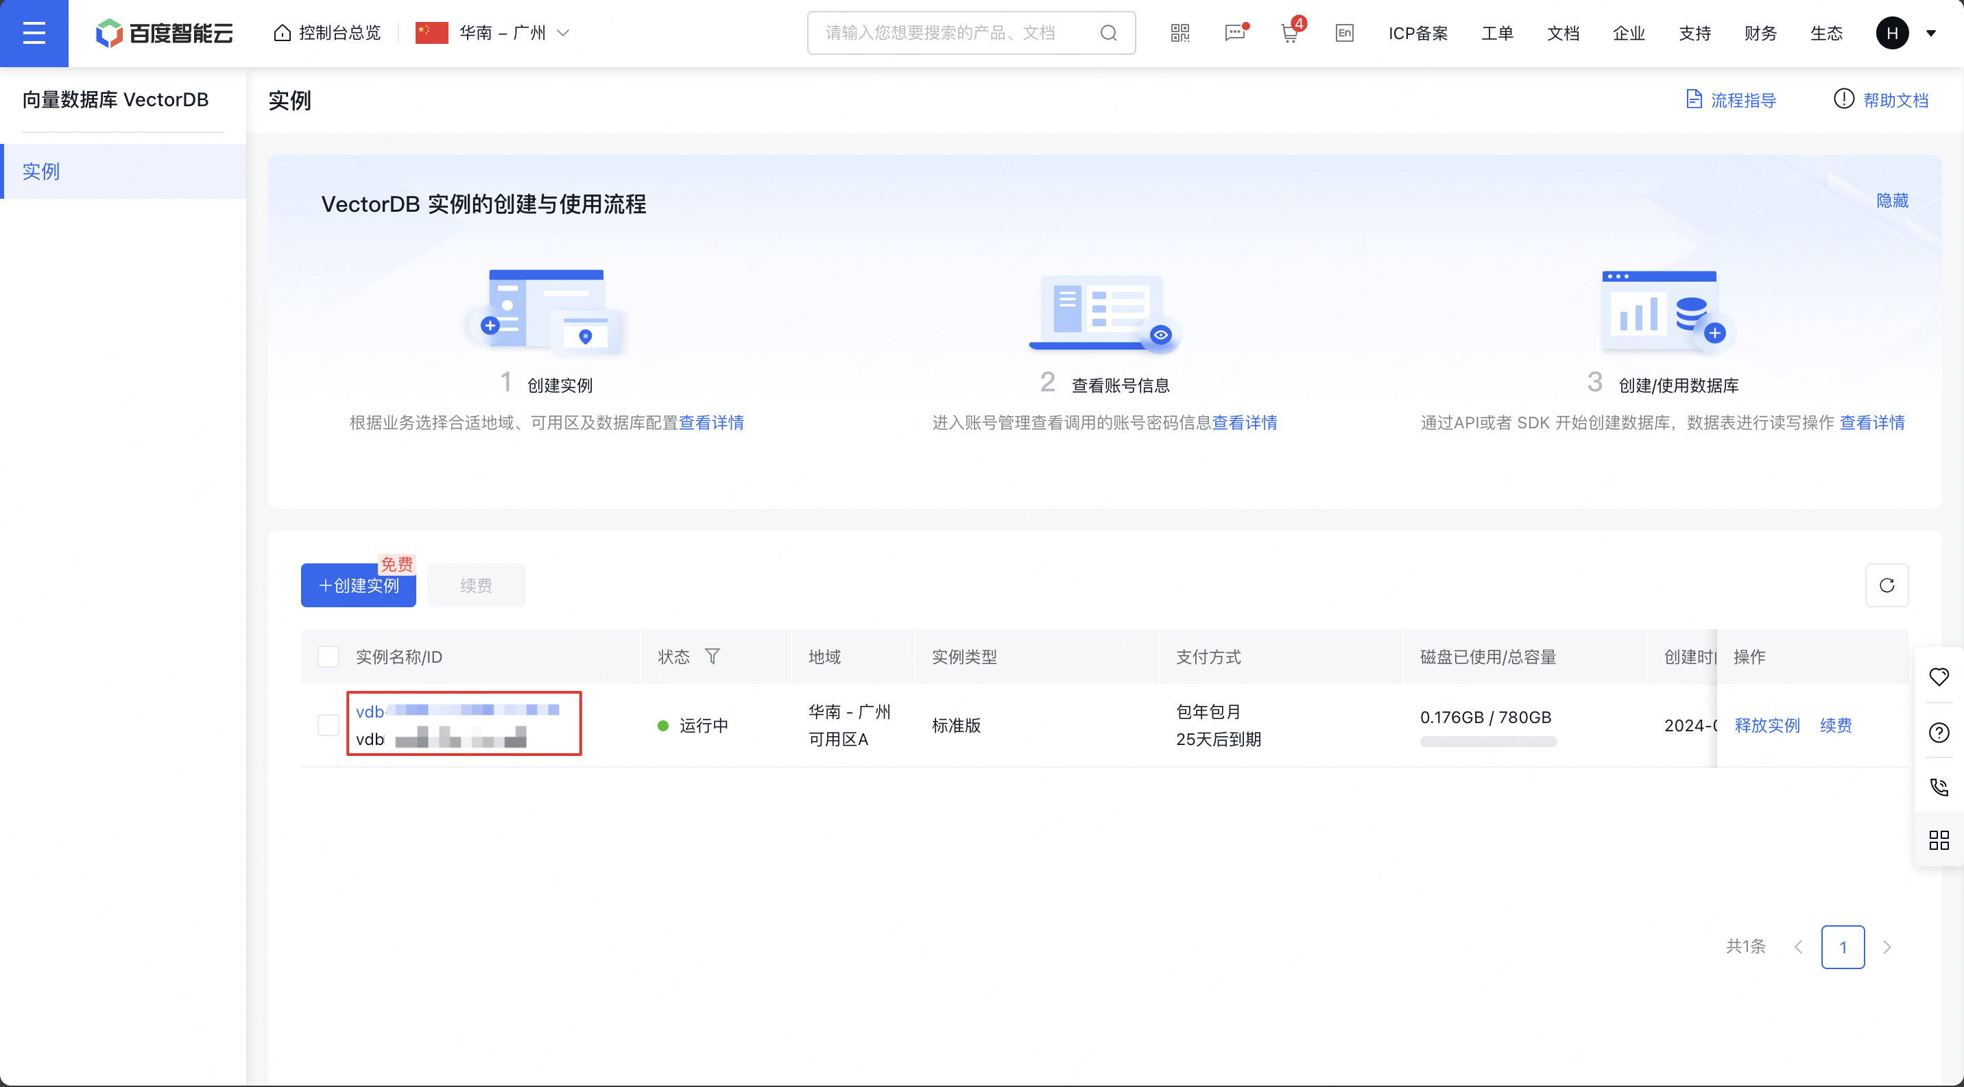Open 支持 menu
Image resolution: width=1964 pixels, height=1087 pixels.
click(x=1695, y=33)
